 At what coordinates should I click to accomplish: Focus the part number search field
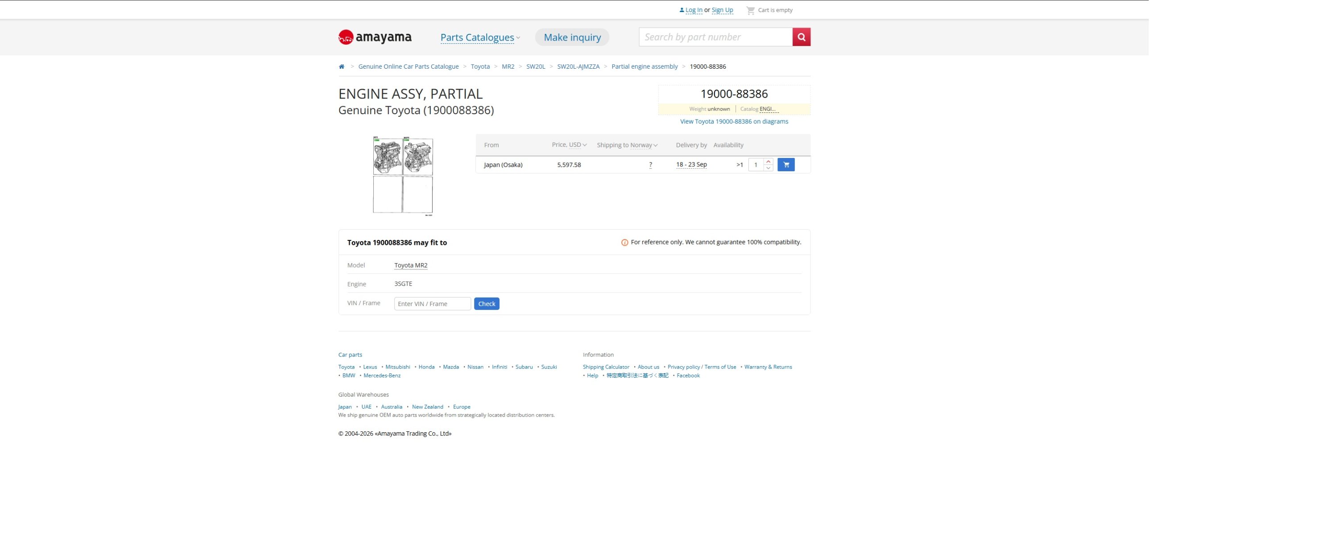point(715,37)
